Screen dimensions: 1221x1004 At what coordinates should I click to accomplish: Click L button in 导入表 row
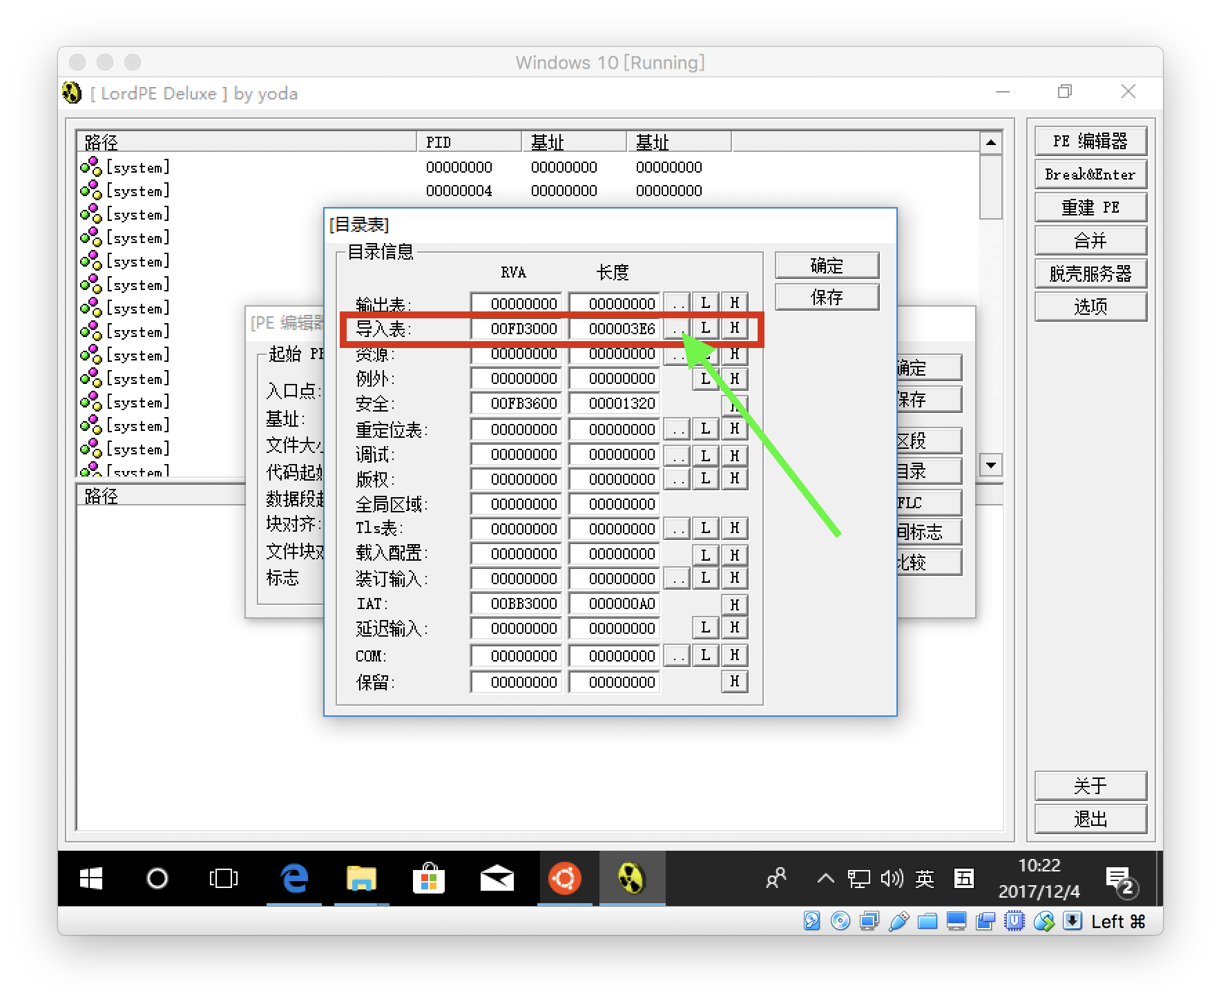(705, 328)
